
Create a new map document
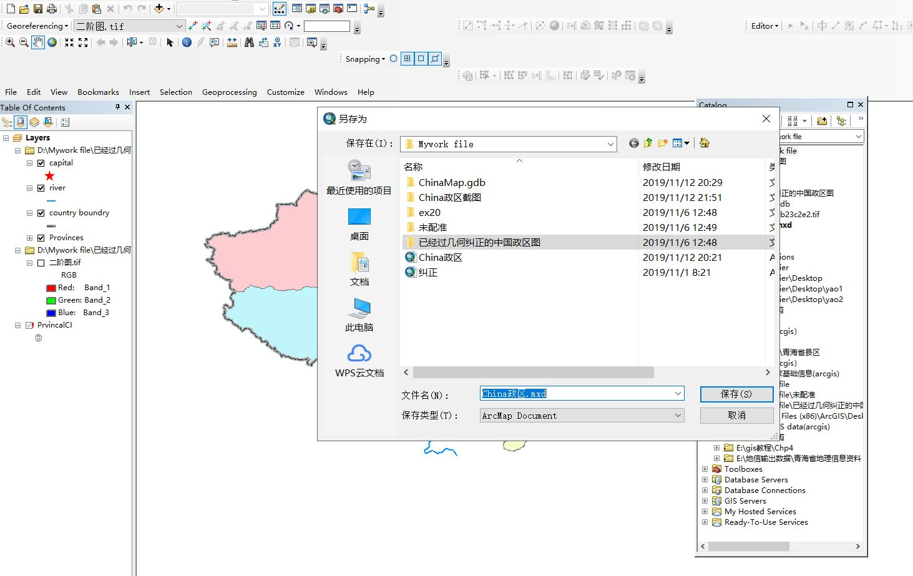[x=11, y=9]
